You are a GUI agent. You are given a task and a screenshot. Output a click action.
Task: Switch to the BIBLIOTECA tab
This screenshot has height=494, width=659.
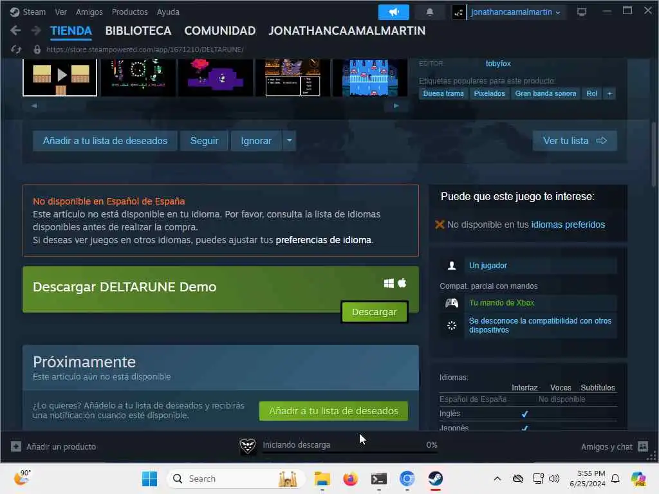click(x=138, y=31)
